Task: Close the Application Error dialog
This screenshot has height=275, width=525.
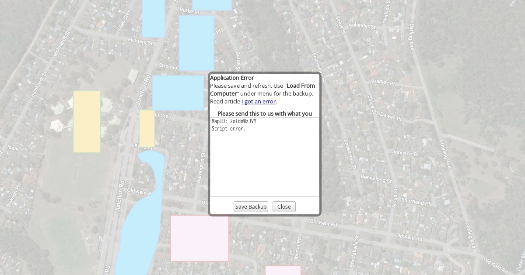Action: (284, 207)
